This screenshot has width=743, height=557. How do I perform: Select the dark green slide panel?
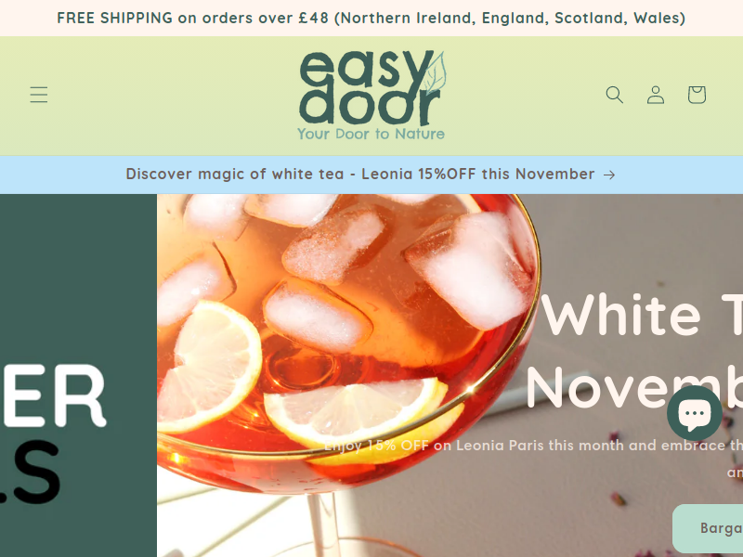(78, 376)
